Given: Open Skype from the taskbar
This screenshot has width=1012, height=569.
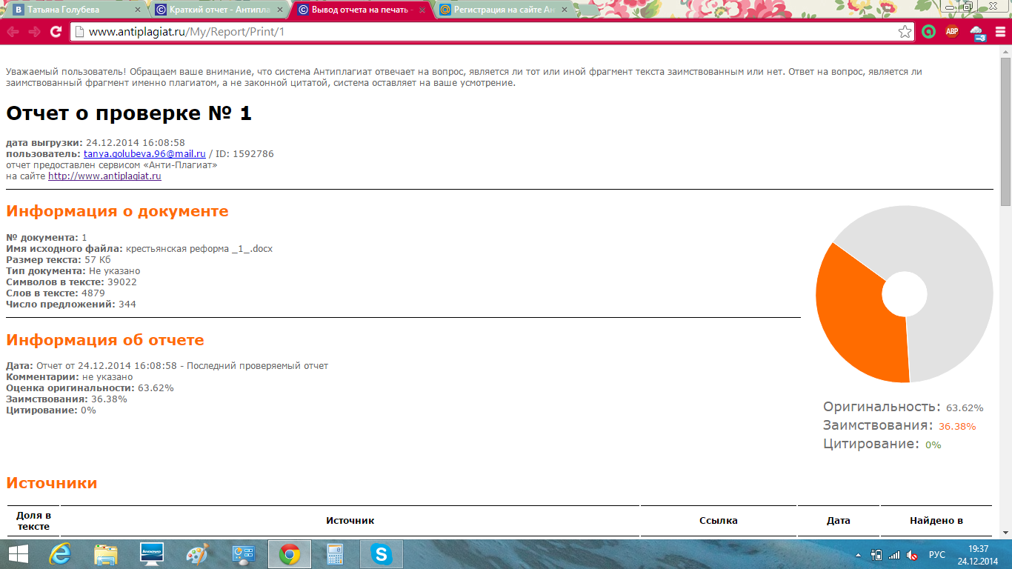Looking at the screenshot, I should (382, 554).
